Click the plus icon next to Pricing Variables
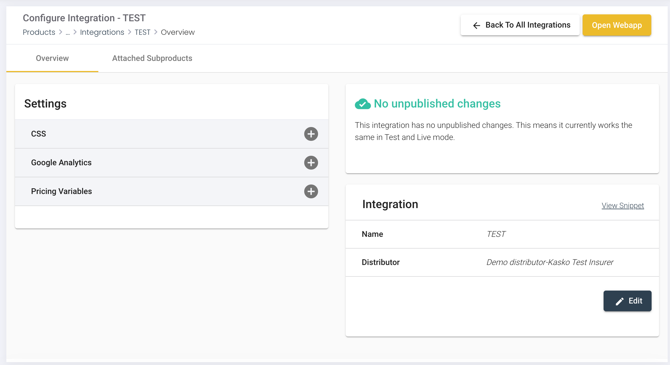Viewport: 670px width, 365px height. pos(311,191)
